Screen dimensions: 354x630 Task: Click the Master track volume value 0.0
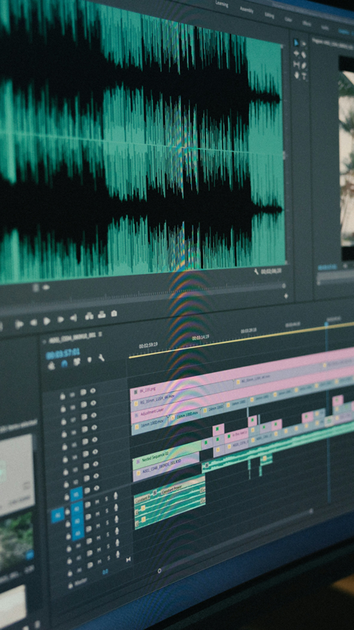[105, 572]
